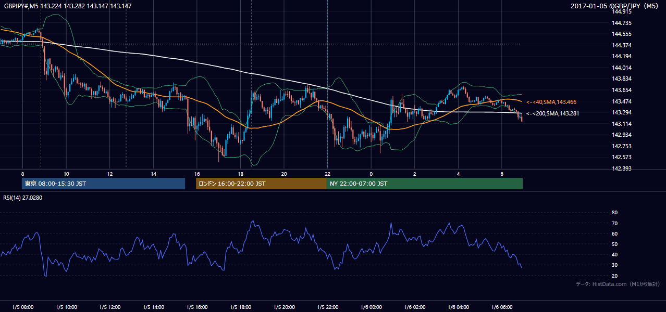The image size is (666, 312).
Task: Click hour tick 4 under price chart
Action: (x=458, y=174)
